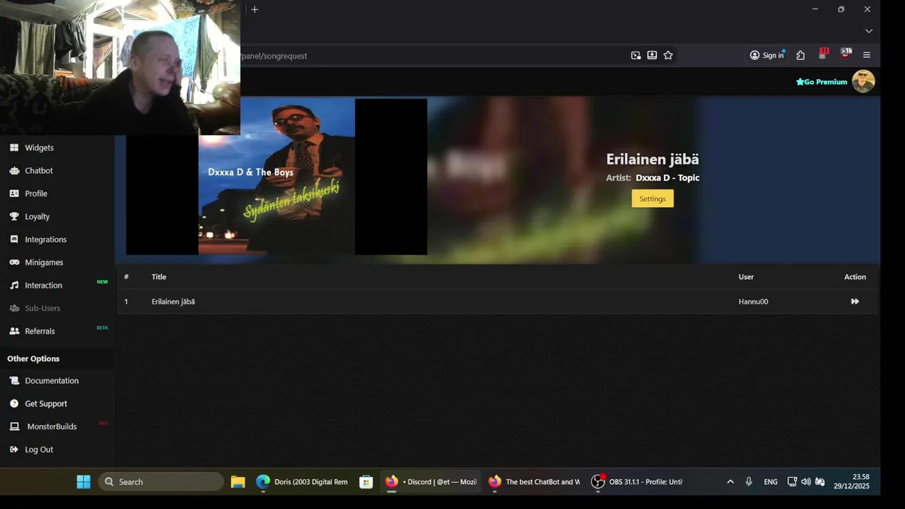
Task: Switch to The best ChatBot Firefox window
Action: 534,482
